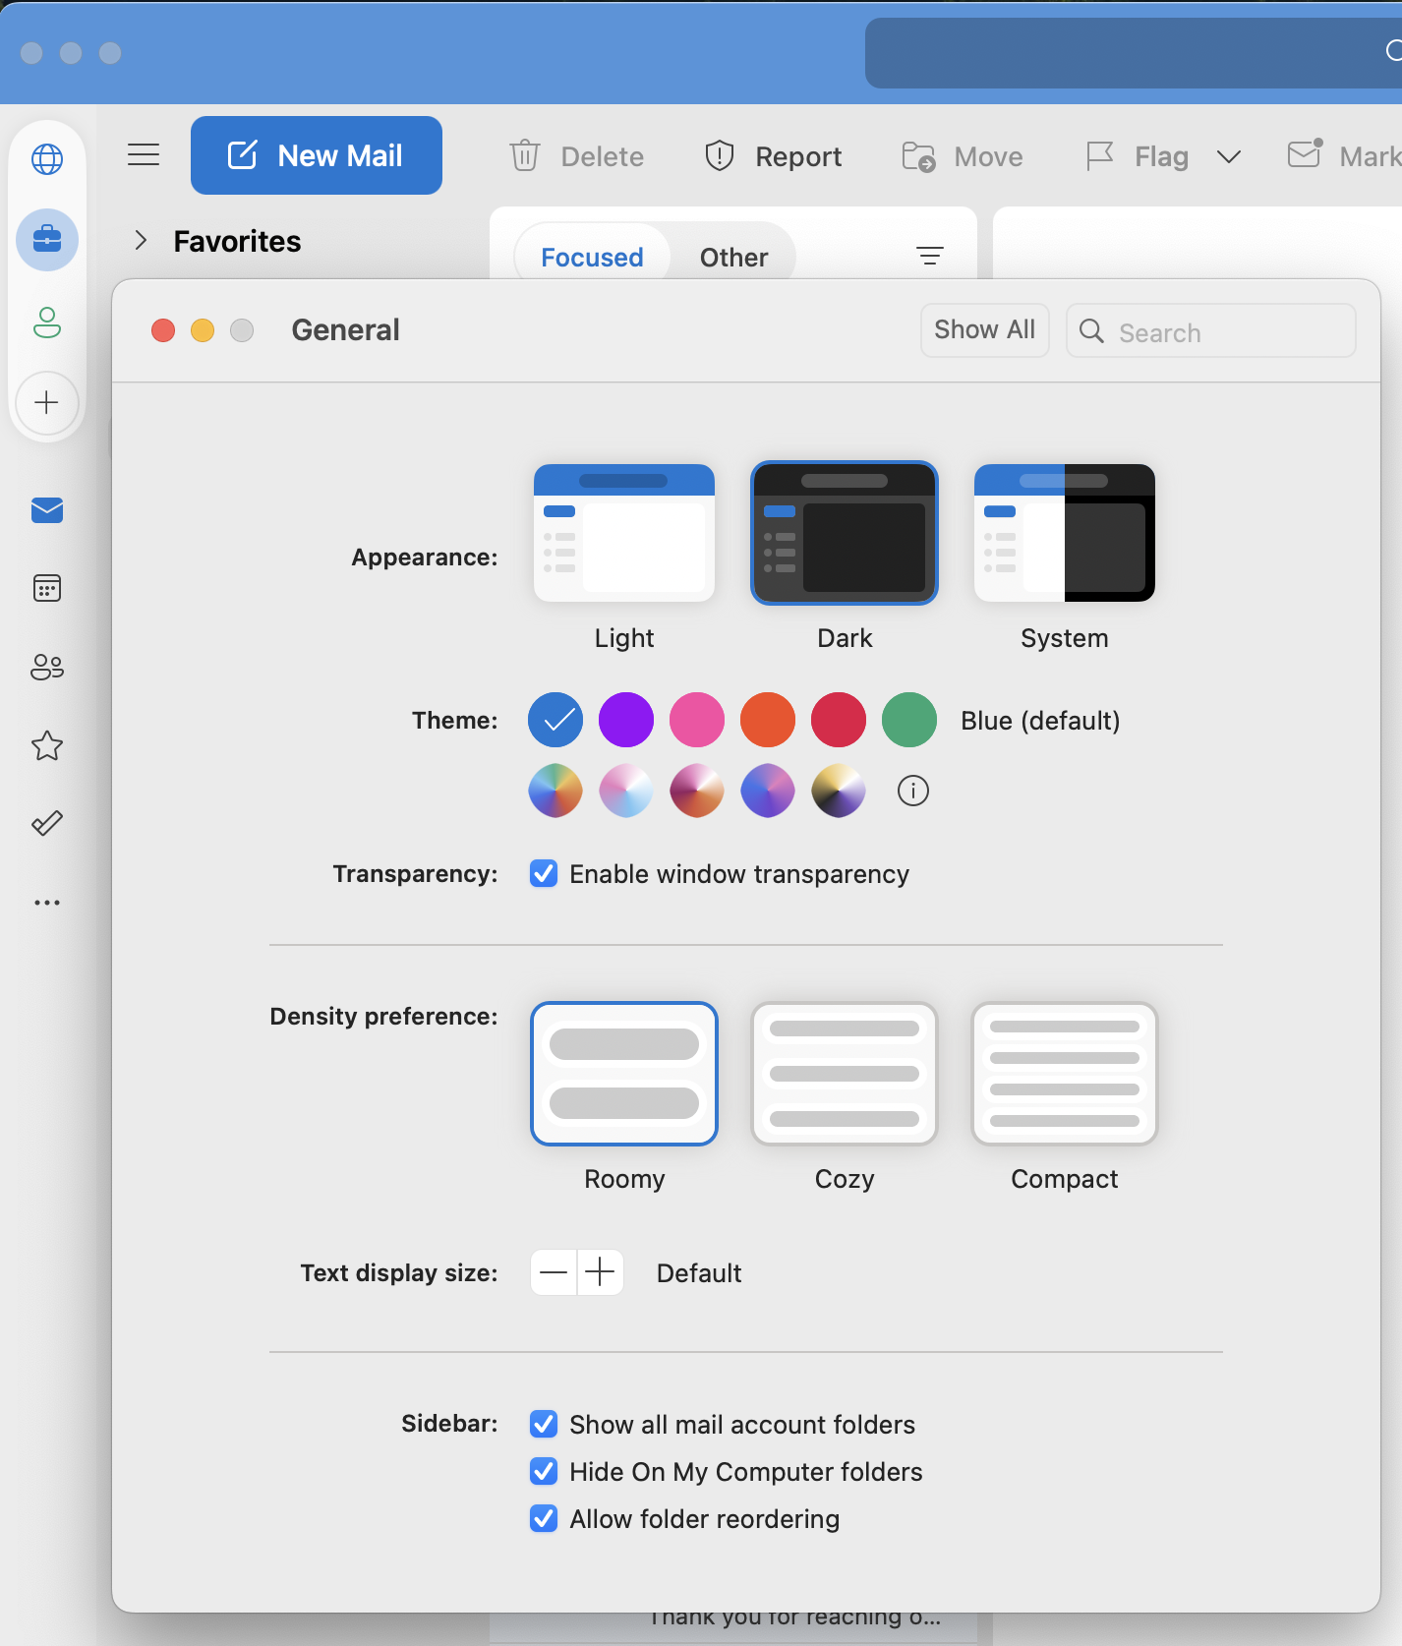The width and height of the screenshot is (1402, 1646).
Task: Open the People contacts icon
Action: pos(47,667)
